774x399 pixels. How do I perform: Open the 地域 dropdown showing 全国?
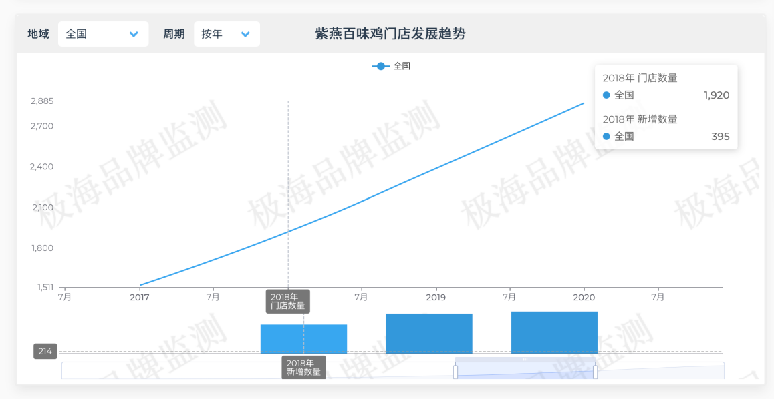click(103, 34)
